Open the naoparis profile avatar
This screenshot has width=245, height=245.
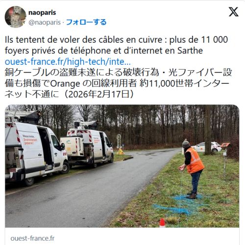(16, 17)
